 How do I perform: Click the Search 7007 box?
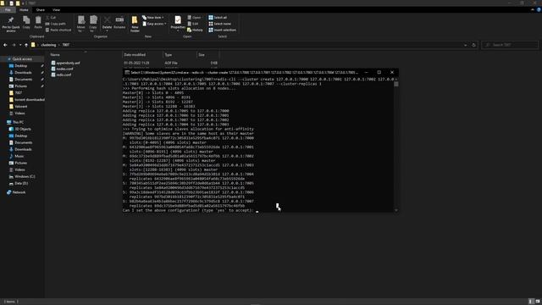coord(510,45)
